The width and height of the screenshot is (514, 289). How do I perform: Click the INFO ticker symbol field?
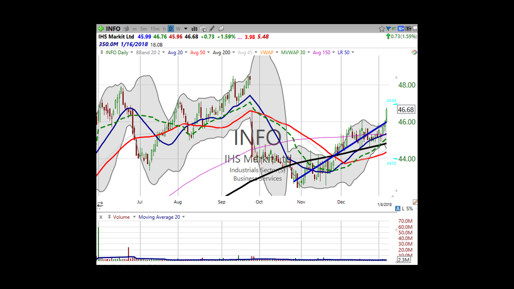[113, 29]
